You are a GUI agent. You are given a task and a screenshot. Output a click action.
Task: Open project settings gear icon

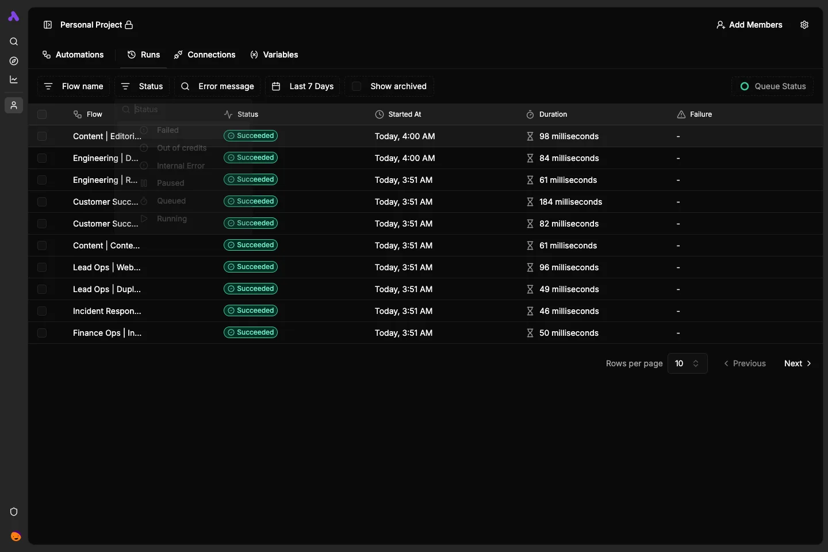point(804,25)
